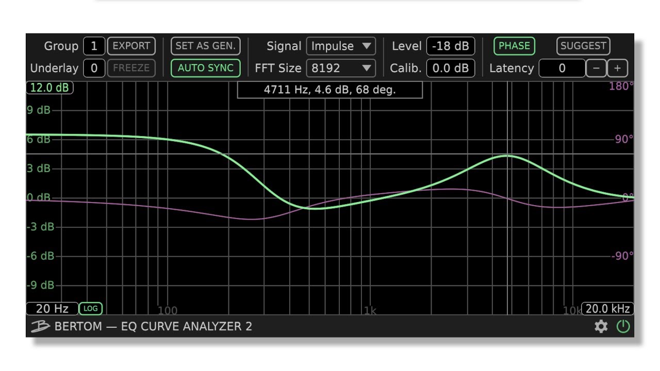The height and width of the screenshot is (371, 660).
Task: Click the 20.0 kHz maximum frequency field
Action: click(608, 309)
